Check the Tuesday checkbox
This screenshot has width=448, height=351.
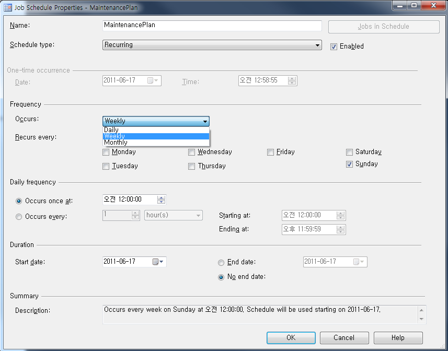click(106, 166)
